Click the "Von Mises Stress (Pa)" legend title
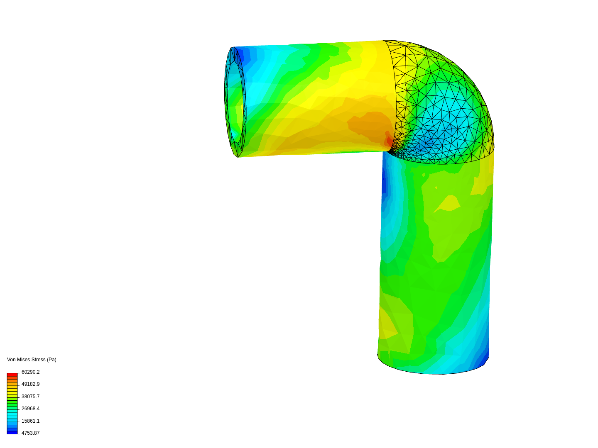 tap(32, 360)
